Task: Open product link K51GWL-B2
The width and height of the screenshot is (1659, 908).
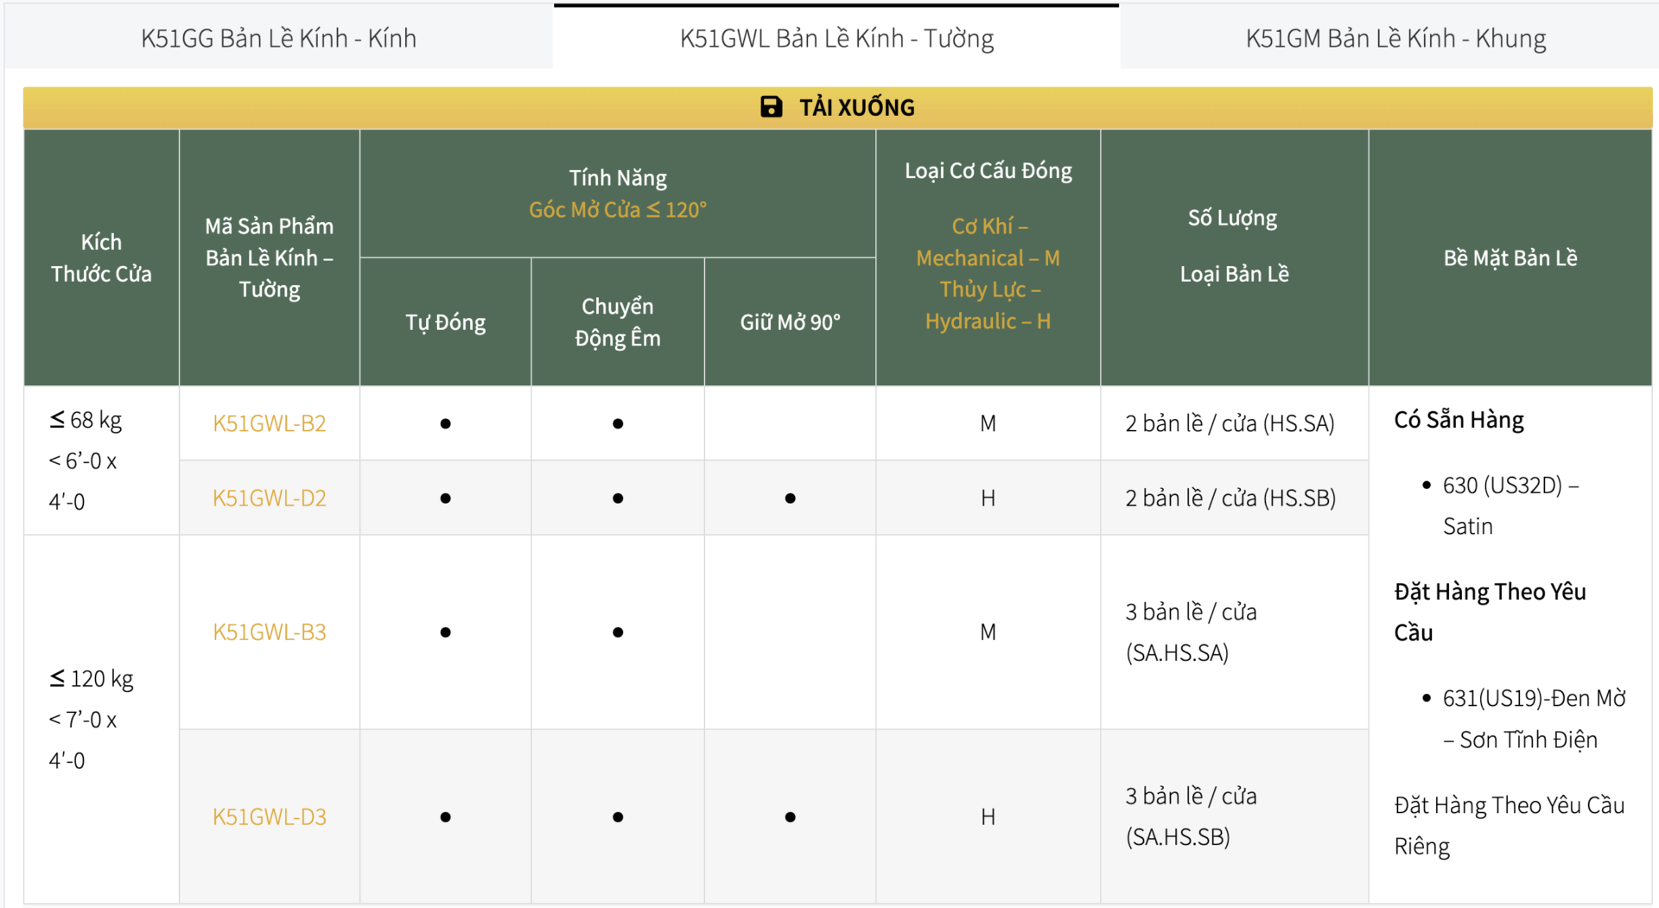Action: click(x=269, y=422)
